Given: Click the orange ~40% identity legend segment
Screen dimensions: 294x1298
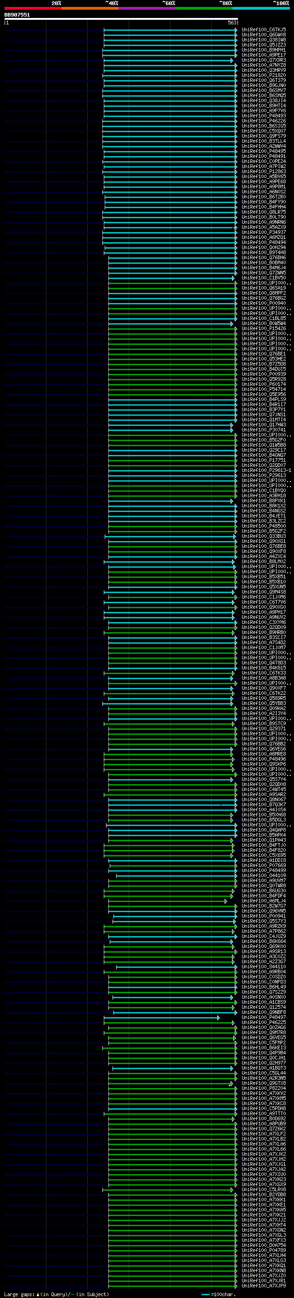Looking at the screenshot, I should tap(90, 8).
